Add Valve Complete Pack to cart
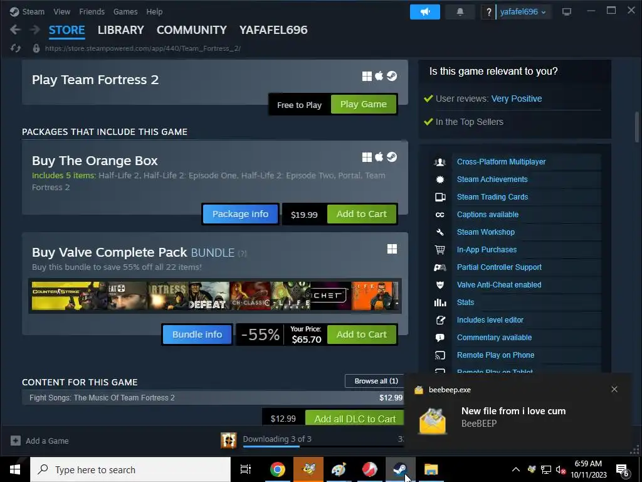642x482 pixels. 362,335
